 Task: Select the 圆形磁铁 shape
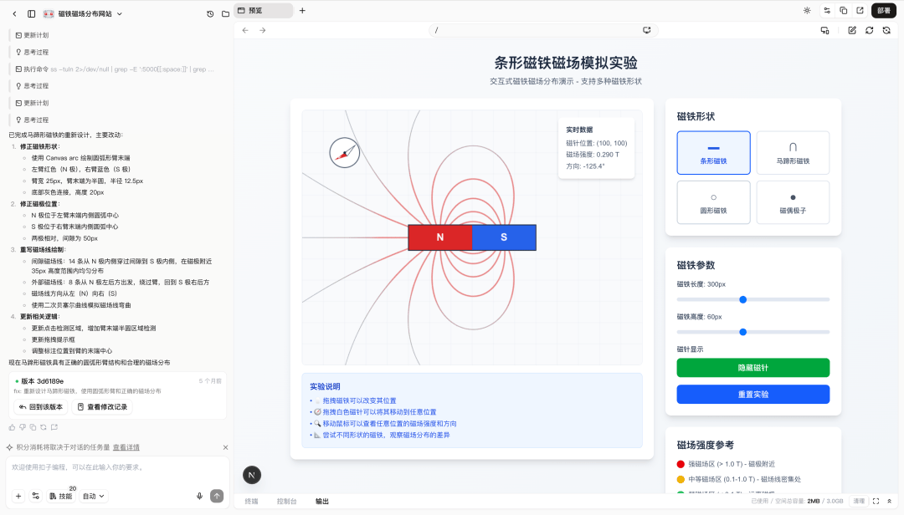click(x=713, y=202)
